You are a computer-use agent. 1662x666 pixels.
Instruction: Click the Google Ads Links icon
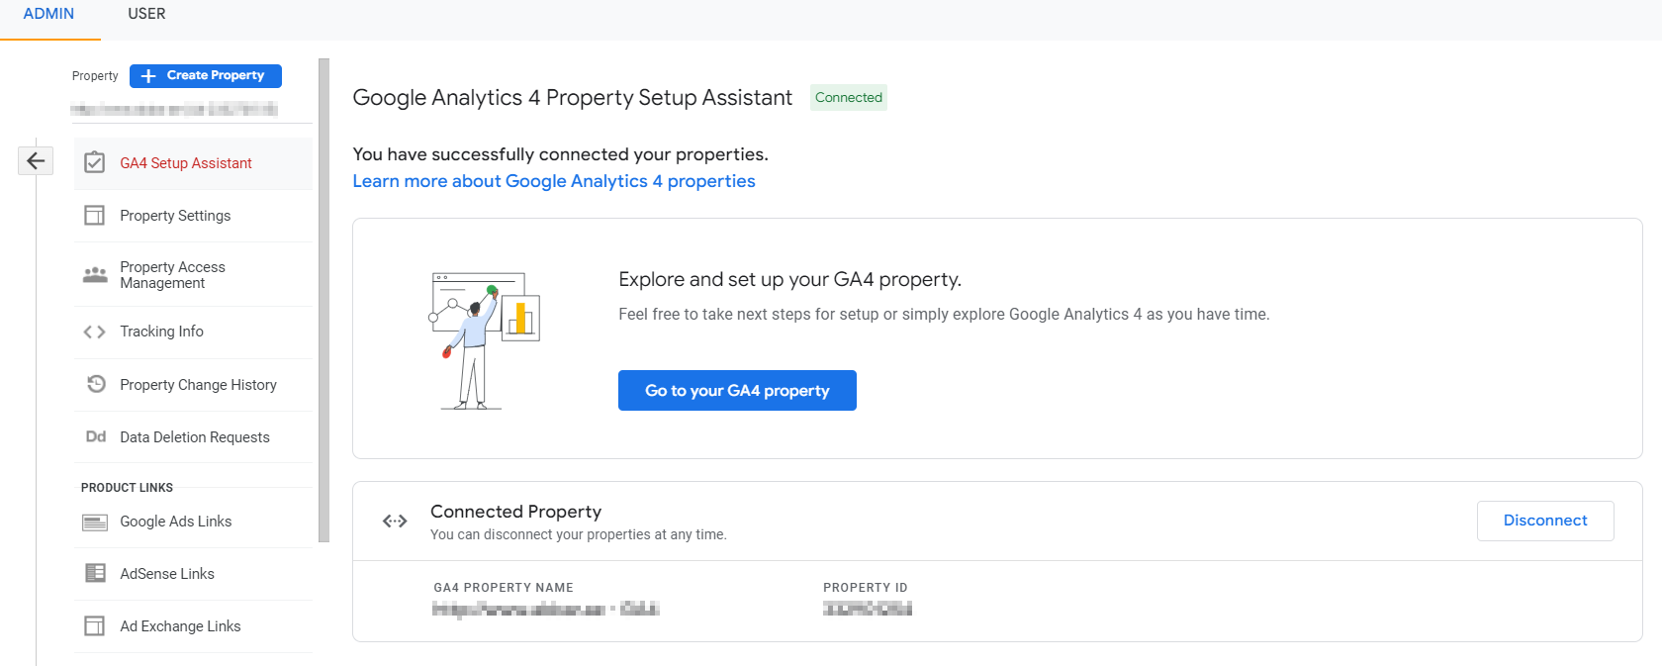pos(95,522)
